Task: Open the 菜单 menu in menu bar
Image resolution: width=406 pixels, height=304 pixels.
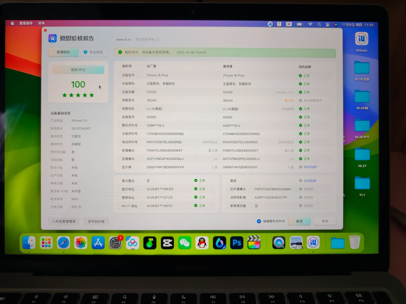Action: (x=41, y=23)
